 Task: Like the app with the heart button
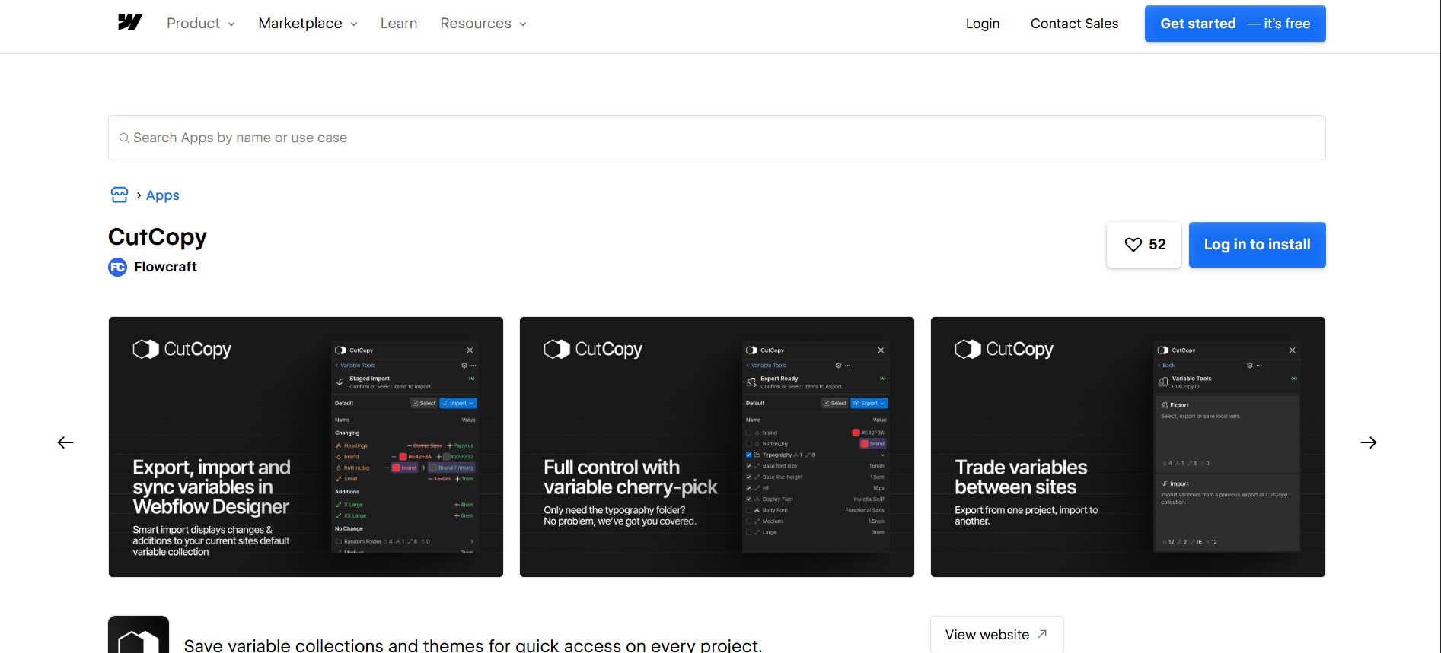(1143, 245)
